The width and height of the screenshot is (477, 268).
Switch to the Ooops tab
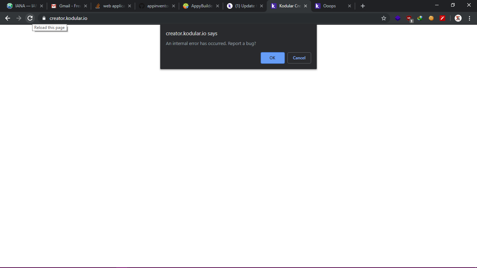click(330, 6)
